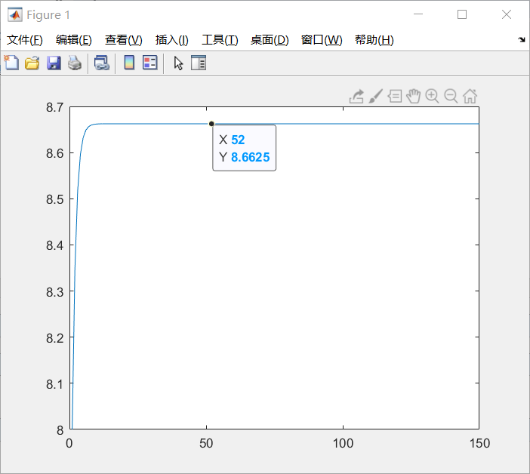Viewport: 530px width, 474px height.
Task: Click the Link Plot toolbar icon
Action: [x=102, y=63]
